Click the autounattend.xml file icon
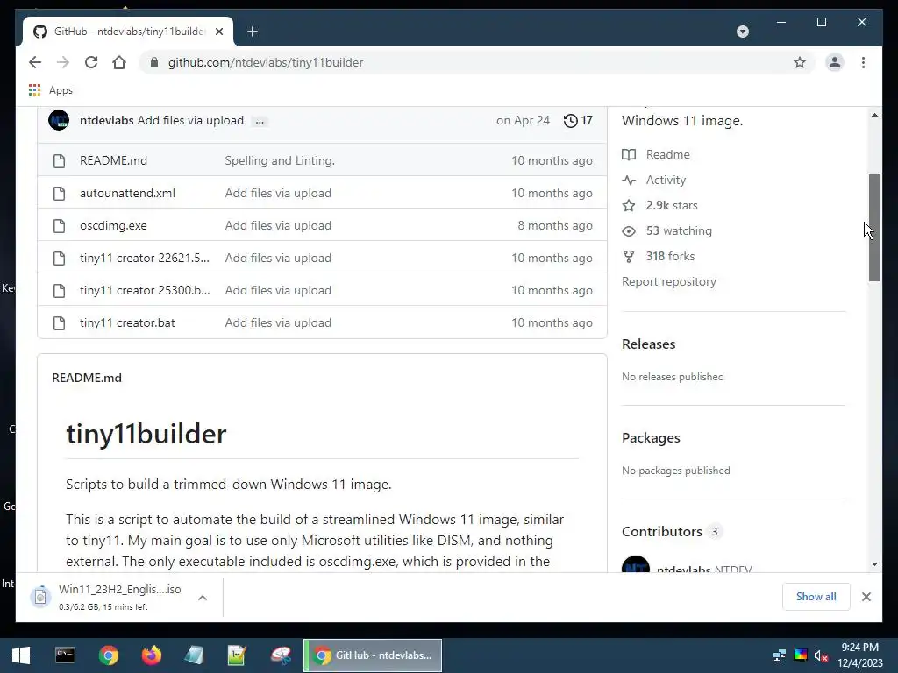This screenshot has width=898, height=673. [x=59, y=193]
